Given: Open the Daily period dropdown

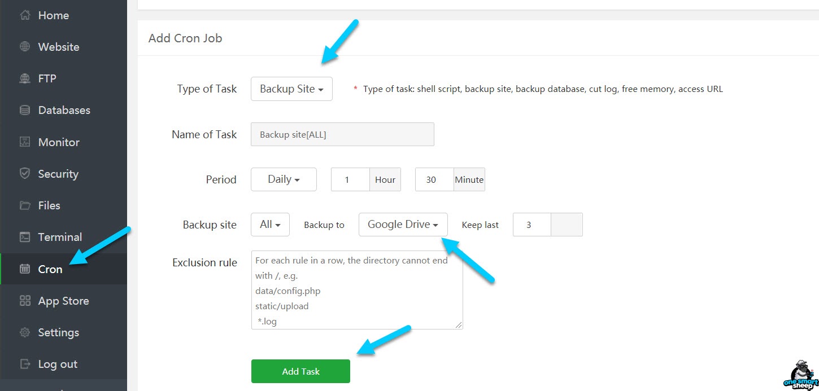Looking at the screenshot, I should 284,179.
